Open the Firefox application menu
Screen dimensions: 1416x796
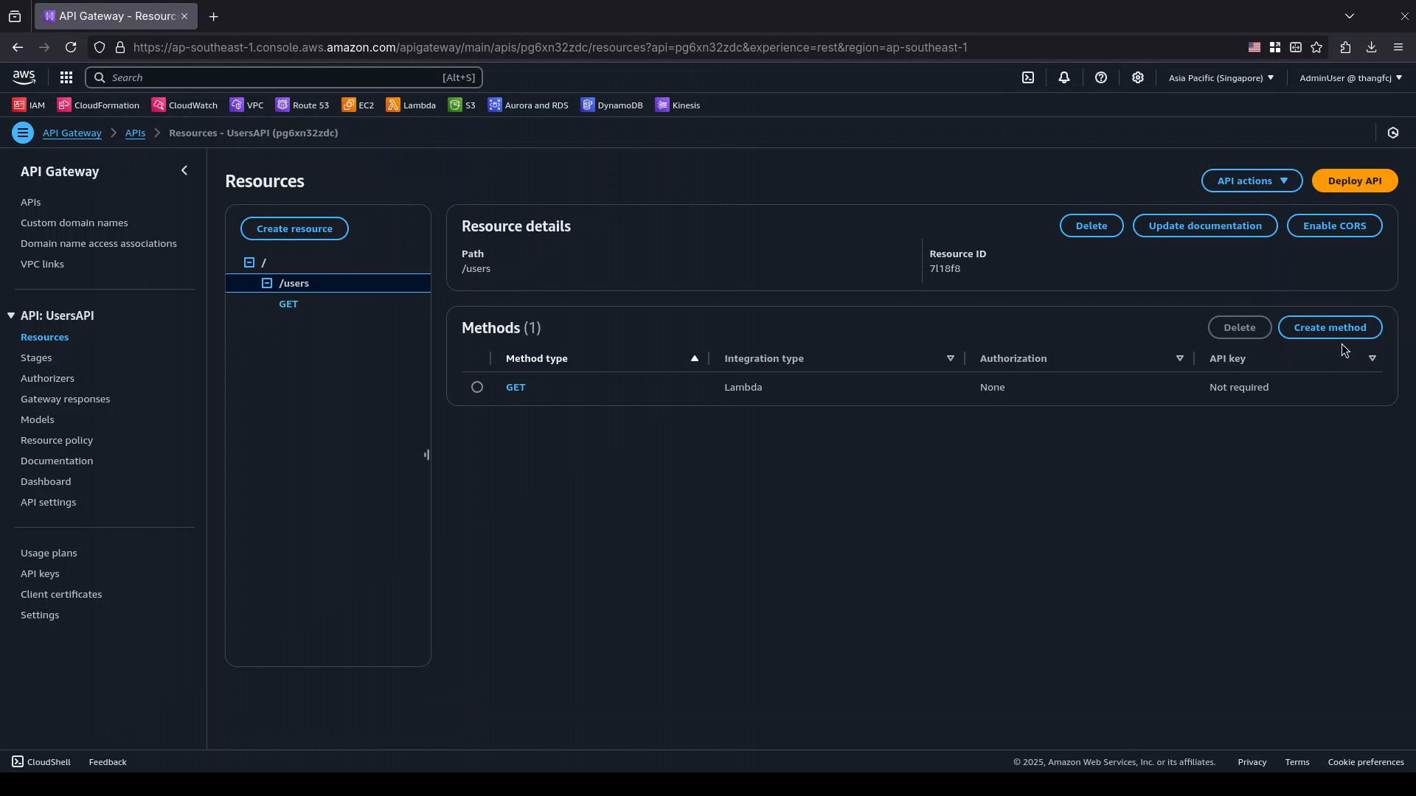coord(1398,47)
